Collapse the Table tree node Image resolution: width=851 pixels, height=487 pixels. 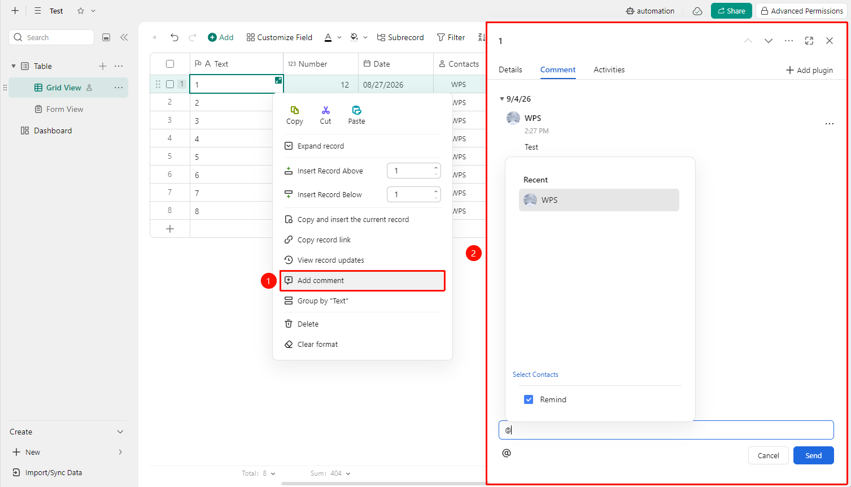point(14,66)
